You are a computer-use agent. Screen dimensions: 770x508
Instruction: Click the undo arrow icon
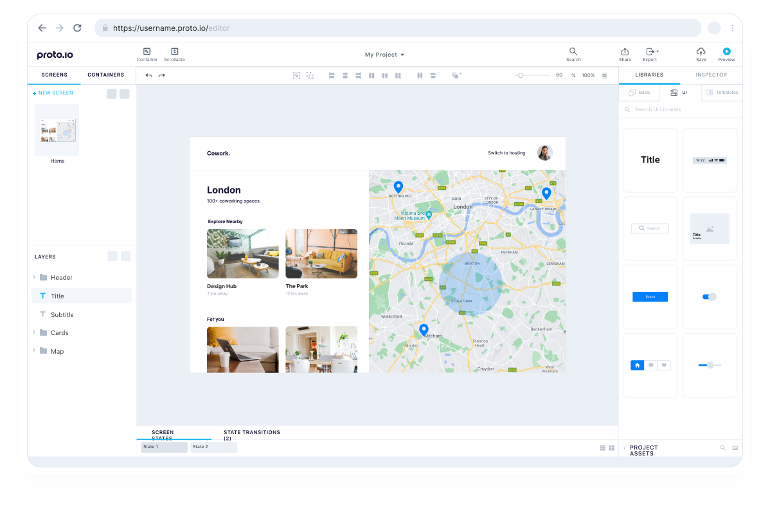click(x=149, y=75)
